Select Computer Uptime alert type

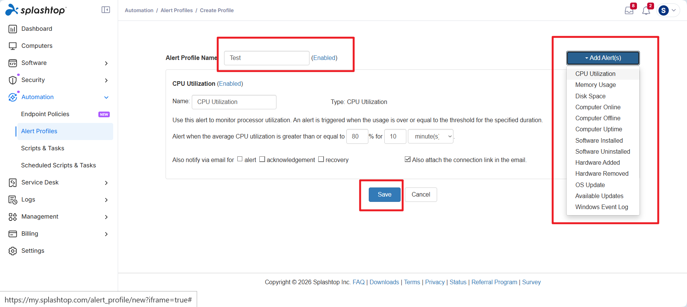(x=603, y=129)
